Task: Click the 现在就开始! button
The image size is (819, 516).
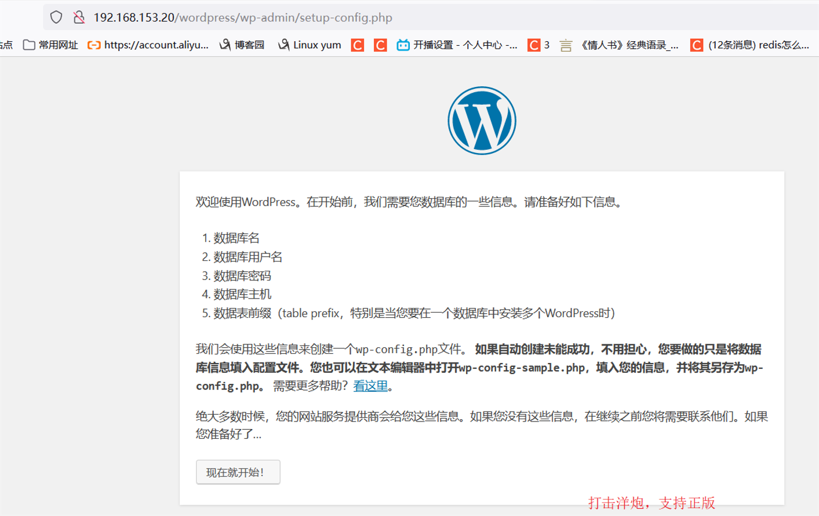Action: 238,472
